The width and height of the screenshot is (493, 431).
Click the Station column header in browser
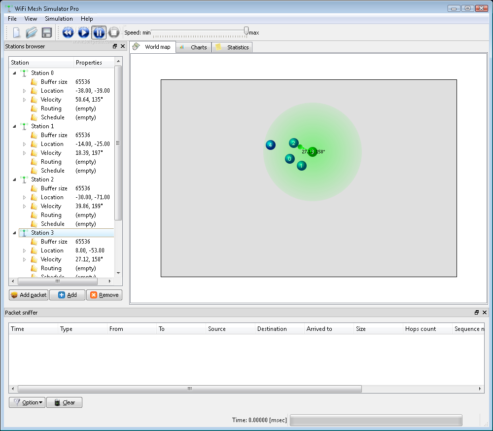click(x=41, y=63)
